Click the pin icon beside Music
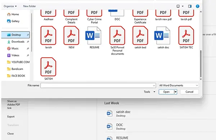Viewport: 216px width, 140px height. tap(28, 48)
